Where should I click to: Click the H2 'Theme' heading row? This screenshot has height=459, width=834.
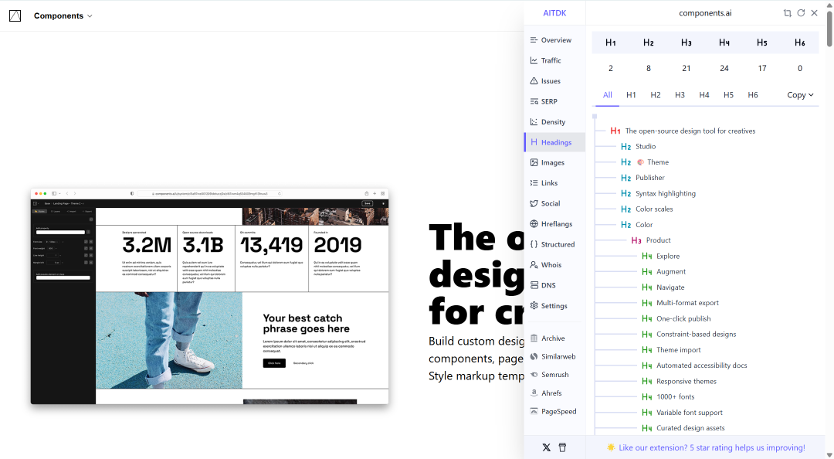(x=645, y=161)
